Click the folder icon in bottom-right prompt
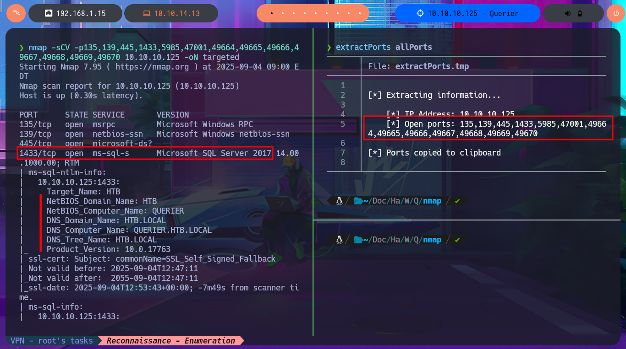 tap(358, 240)
